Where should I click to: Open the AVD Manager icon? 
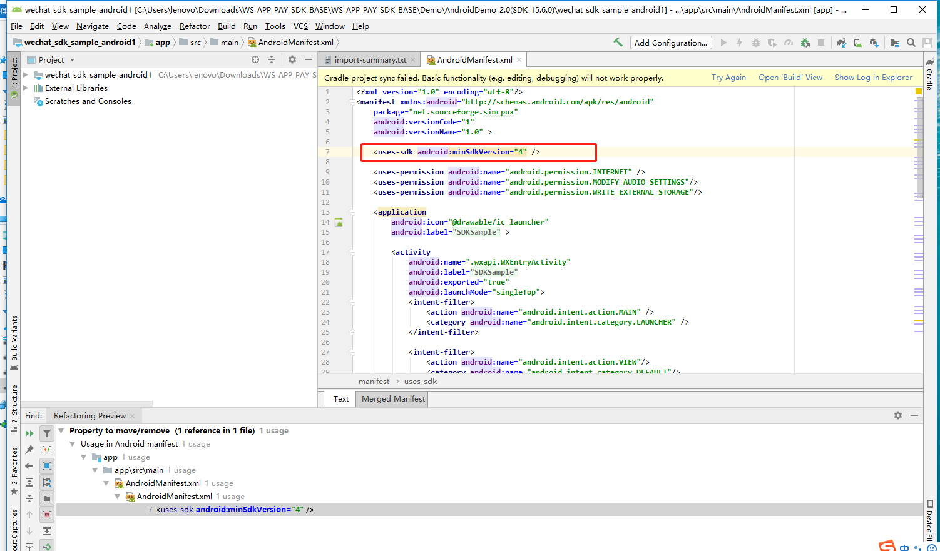coord(857,43)
